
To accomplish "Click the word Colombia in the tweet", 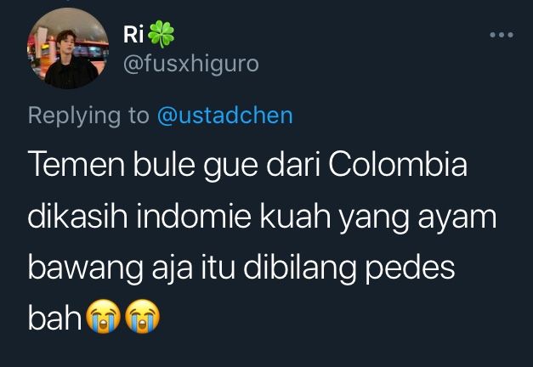I will tap(398, 164).
